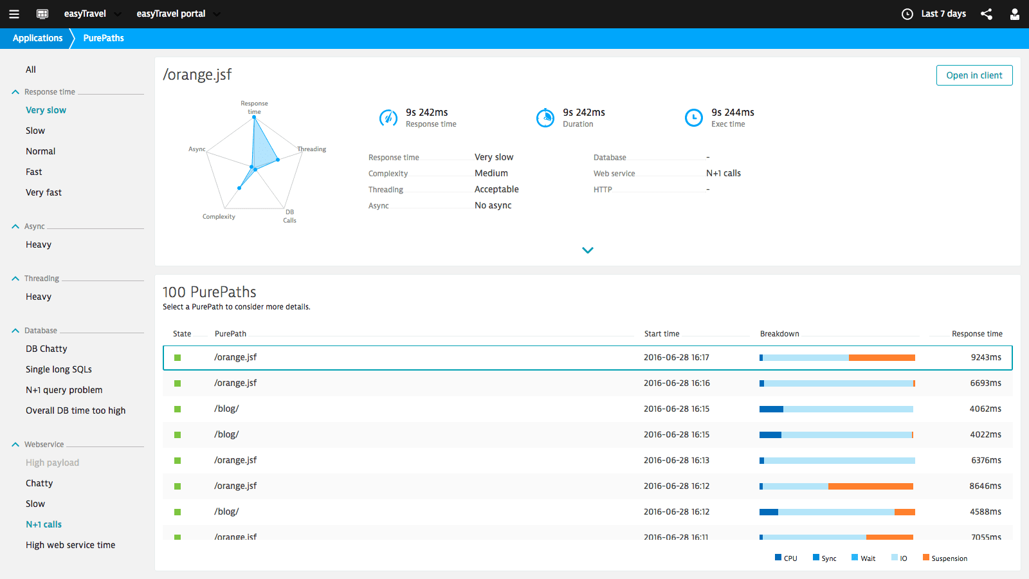Open the hamburger navigation menu
Image resolution: width=1029 pixels, height=579 pixels.
[x=14, y=14]
